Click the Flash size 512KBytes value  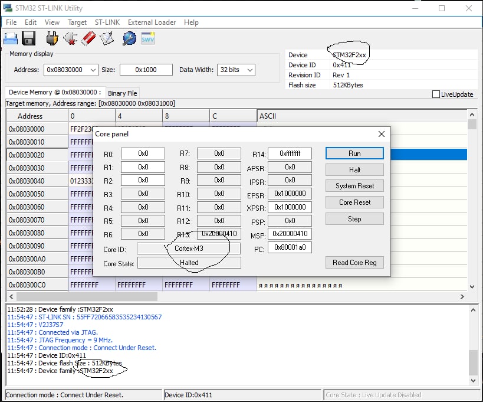(x=348, y=85)
